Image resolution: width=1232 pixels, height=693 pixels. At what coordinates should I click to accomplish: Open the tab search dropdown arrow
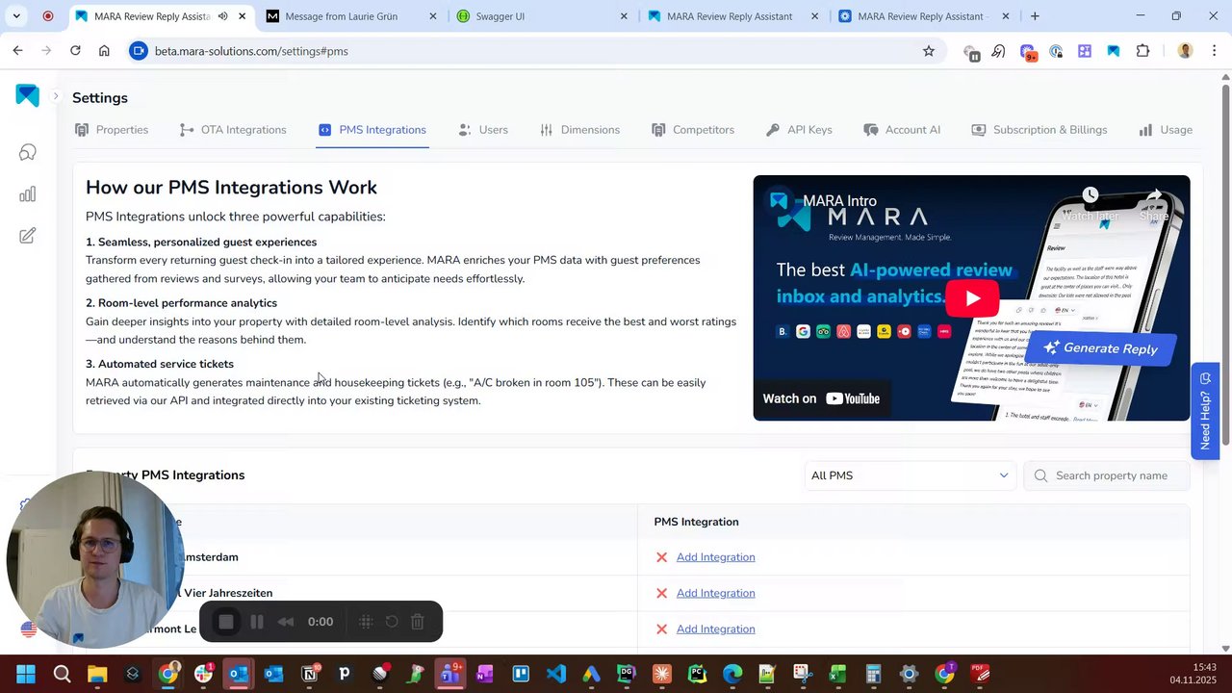(x=16, y=16)
